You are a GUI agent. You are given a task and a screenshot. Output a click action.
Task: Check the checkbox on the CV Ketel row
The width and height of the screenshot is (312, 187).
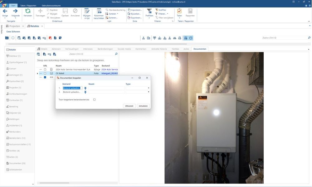click(x=45, y=73)
